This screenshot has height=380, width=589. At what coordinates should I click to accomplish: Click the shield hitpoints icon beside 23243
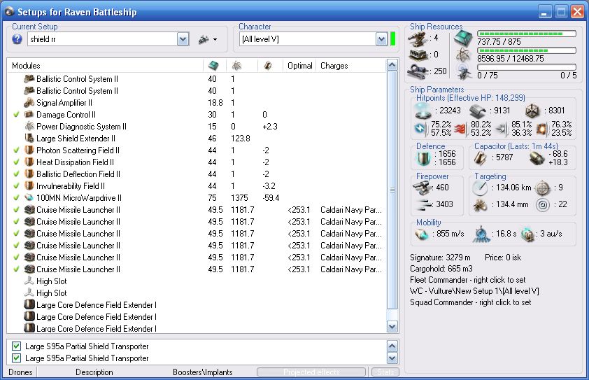tap(425, 109)
